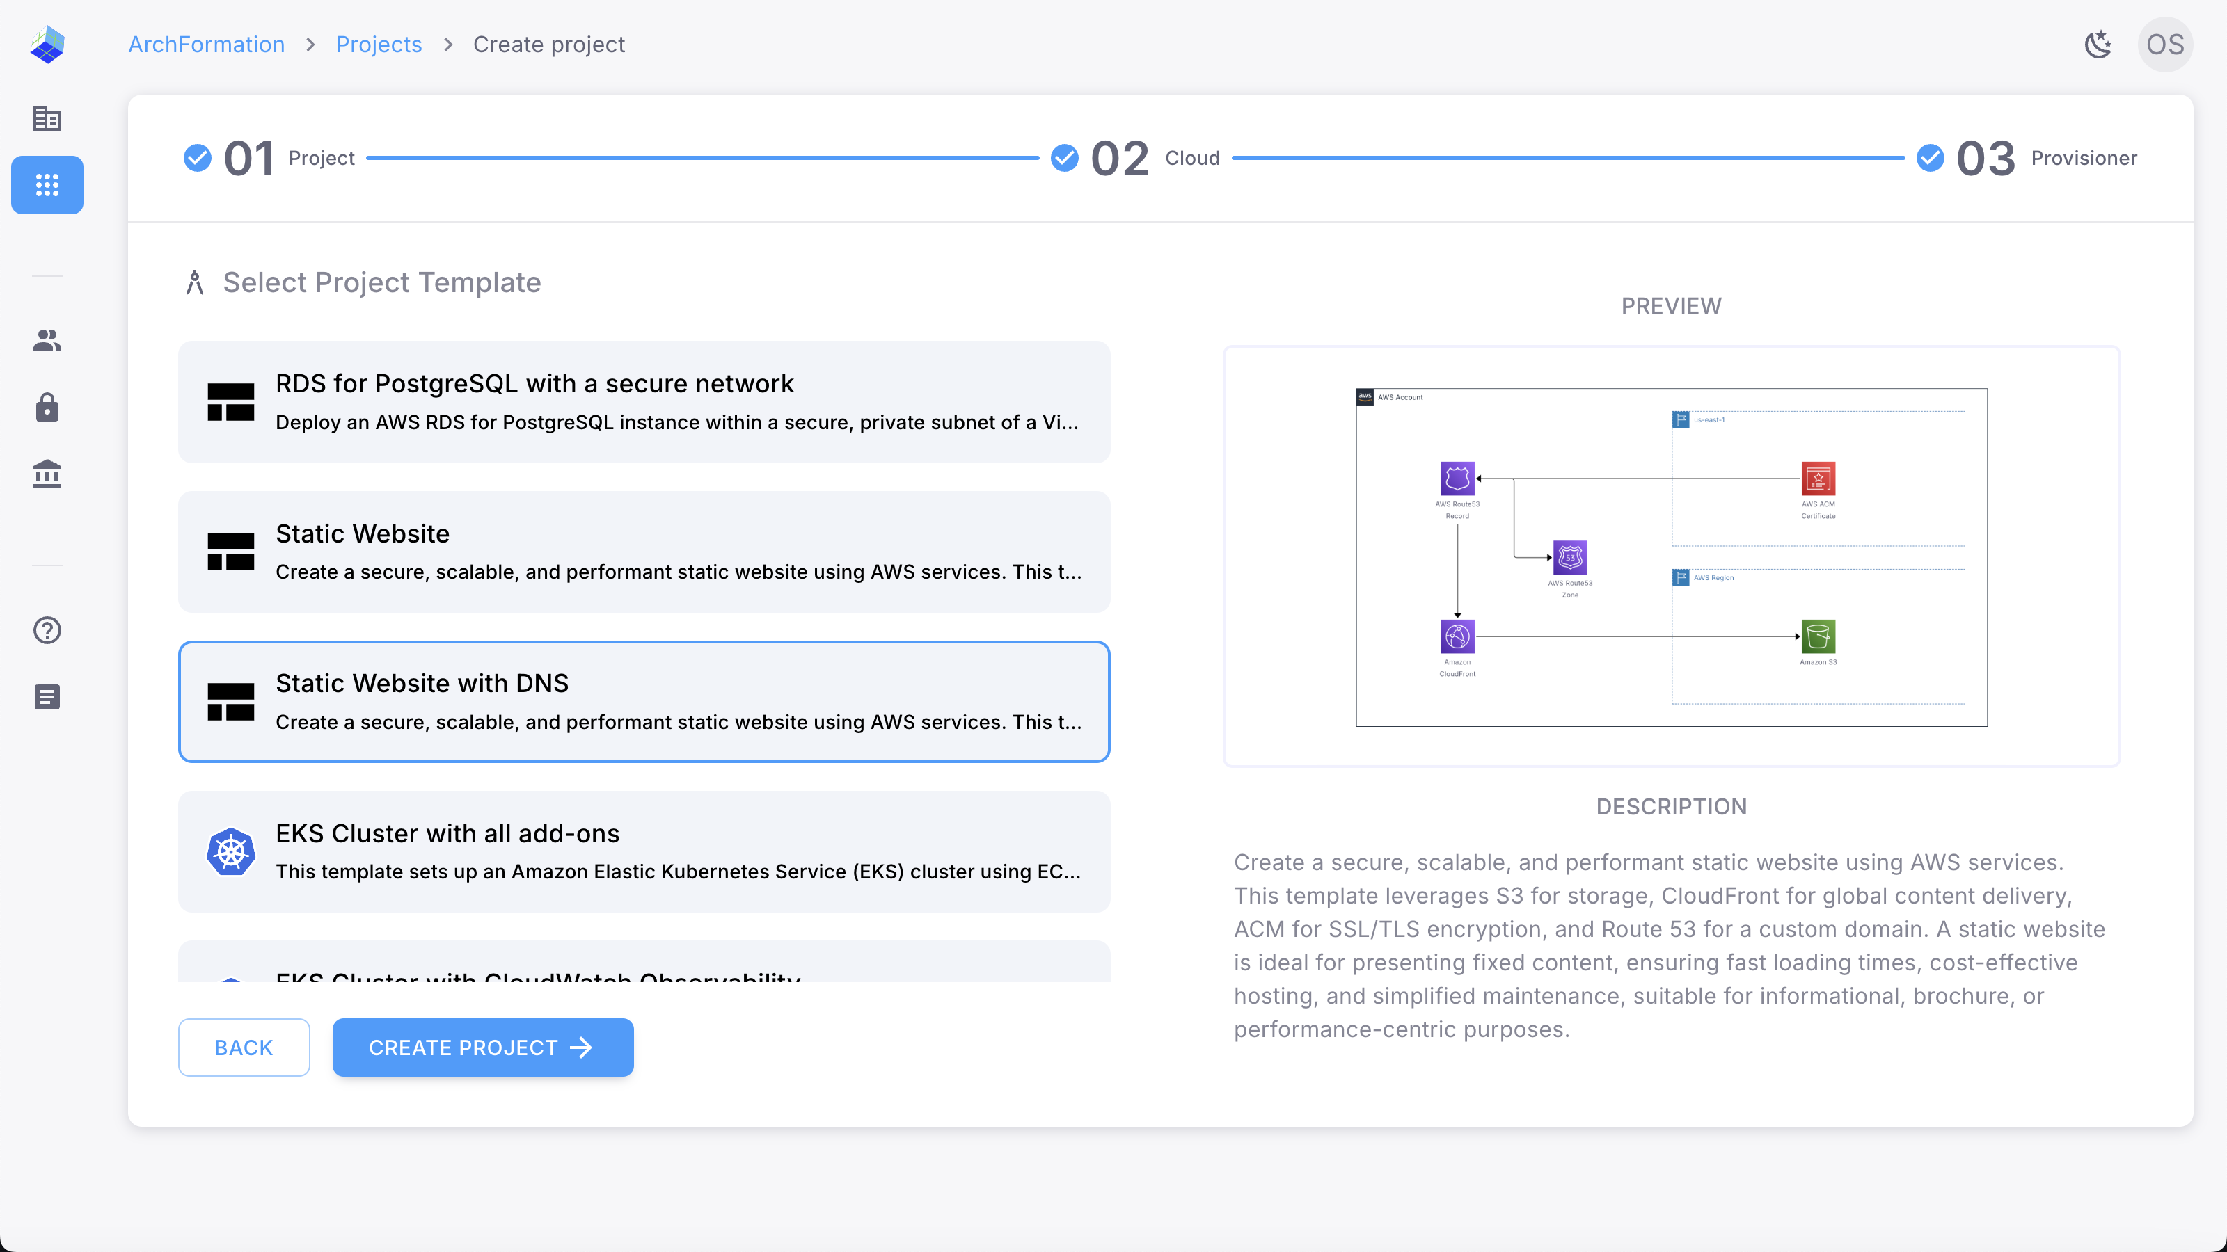Viewport: 2227px width, 1252px height.
Task: Open the help question mark icon
Action: [47, 630]
